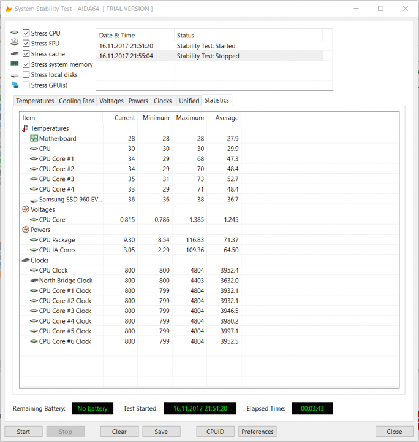Click the icon beside CPU Core #4 Clock
The width and height of the screenshot is (419, 442).
pos(34,321)
